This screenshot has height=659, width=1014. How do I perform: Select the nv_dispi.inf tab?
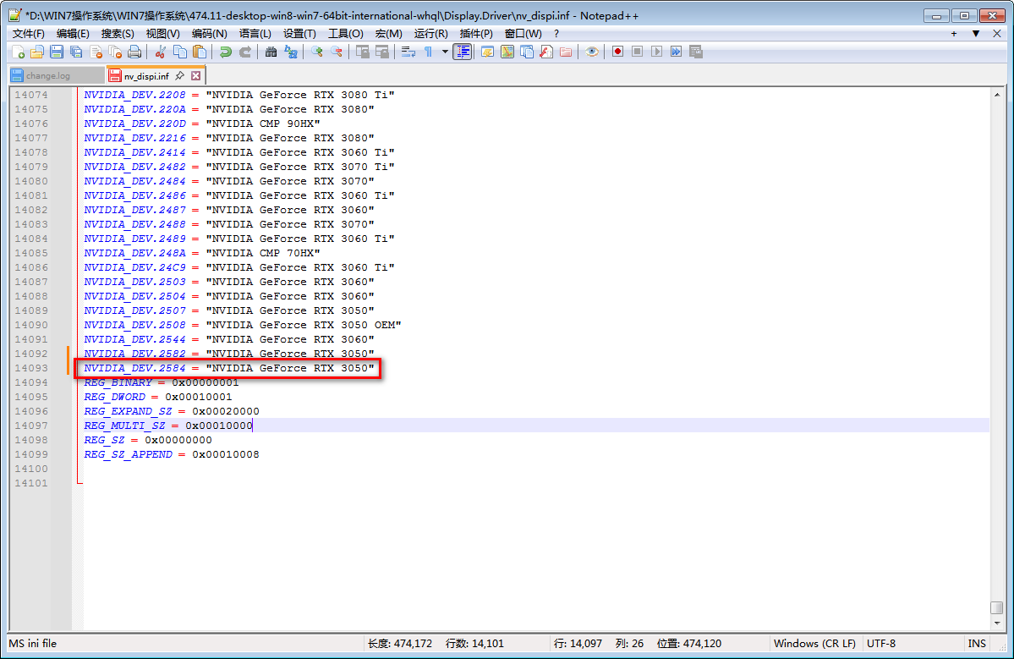coord(146,75)
